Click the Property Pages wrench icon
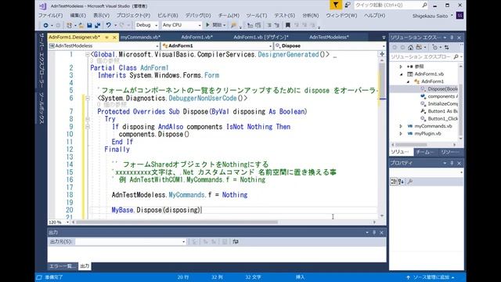 [x=410, y=182]
